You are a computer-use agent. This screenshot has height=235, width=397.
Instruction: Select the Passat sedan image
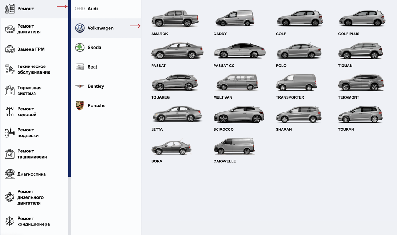(x=177, y=50)
